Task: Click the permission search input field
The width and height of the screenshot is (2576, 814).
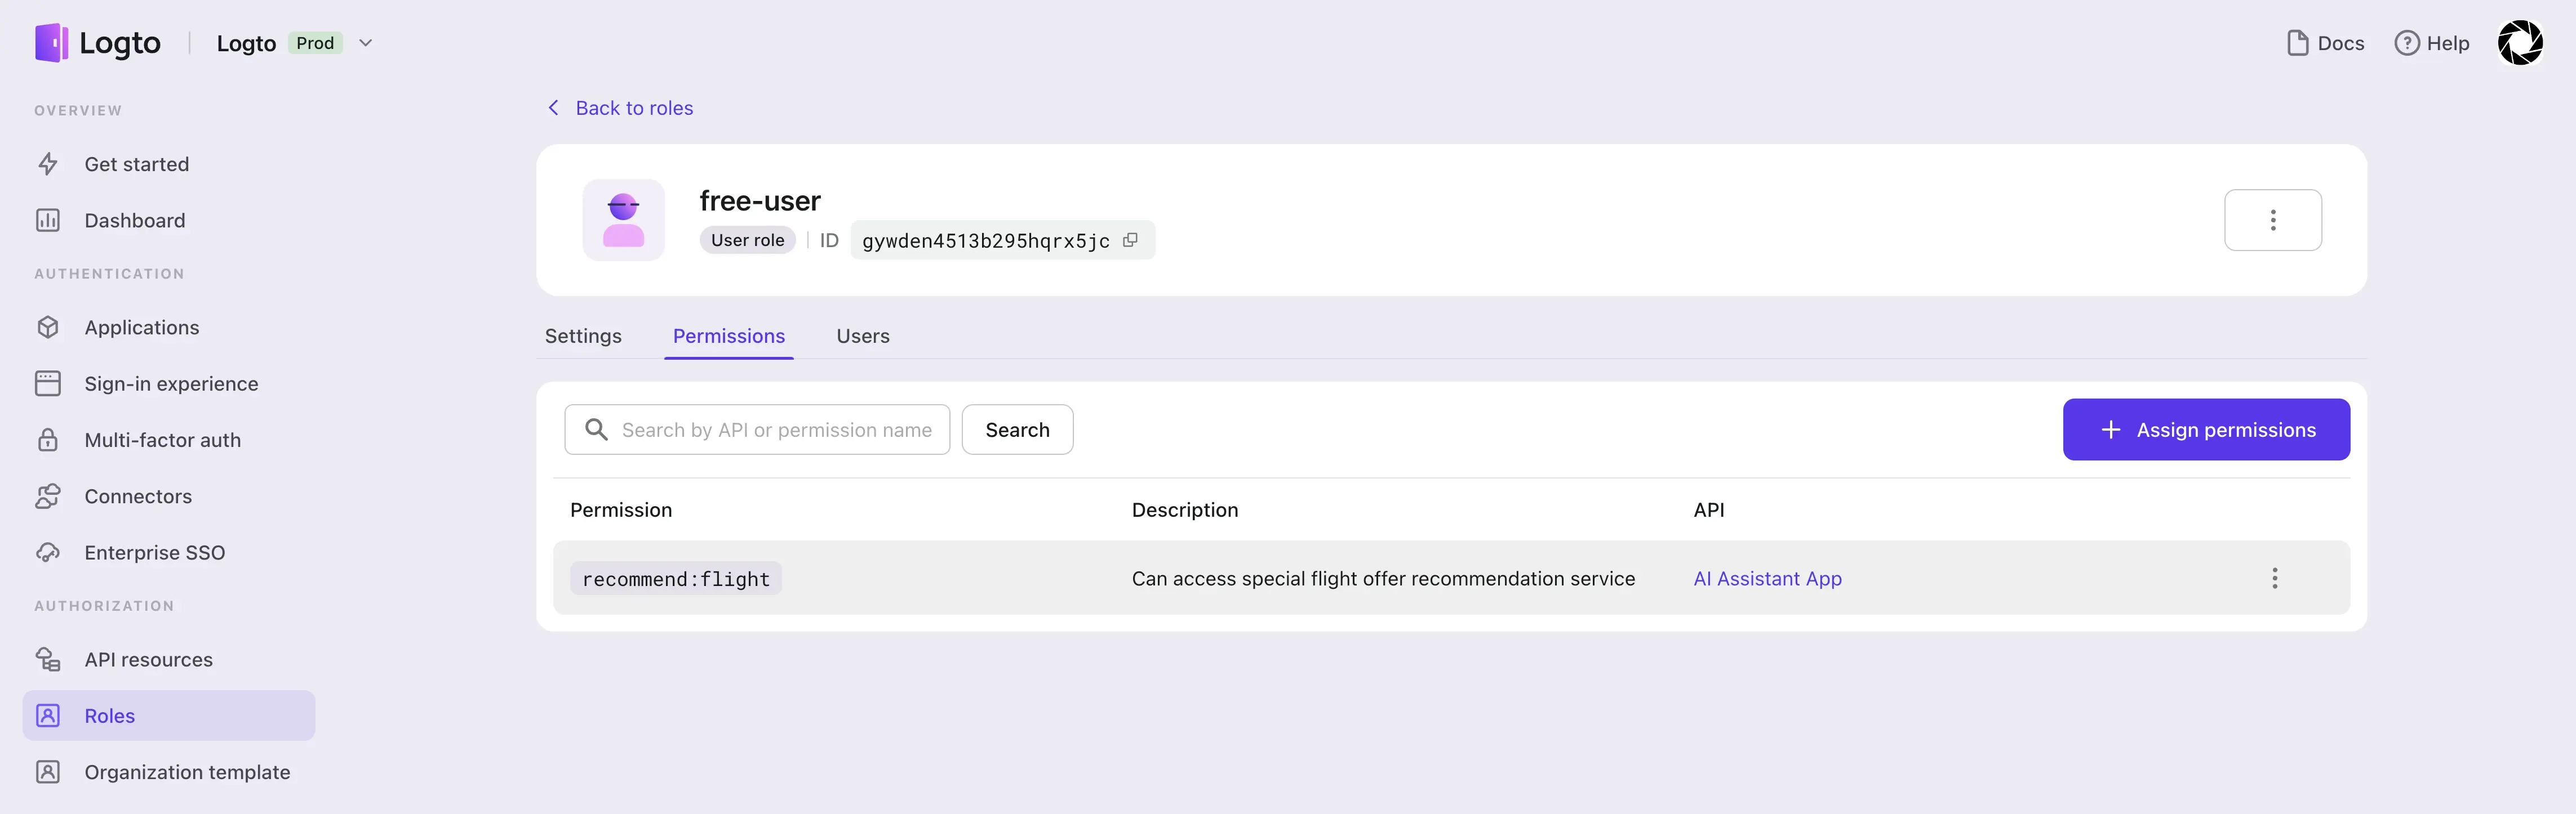Action: pyautogui.click(x=776, y=430)
